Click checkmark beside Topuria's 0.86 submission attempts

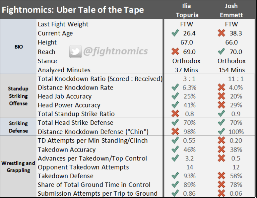(175, 193)
